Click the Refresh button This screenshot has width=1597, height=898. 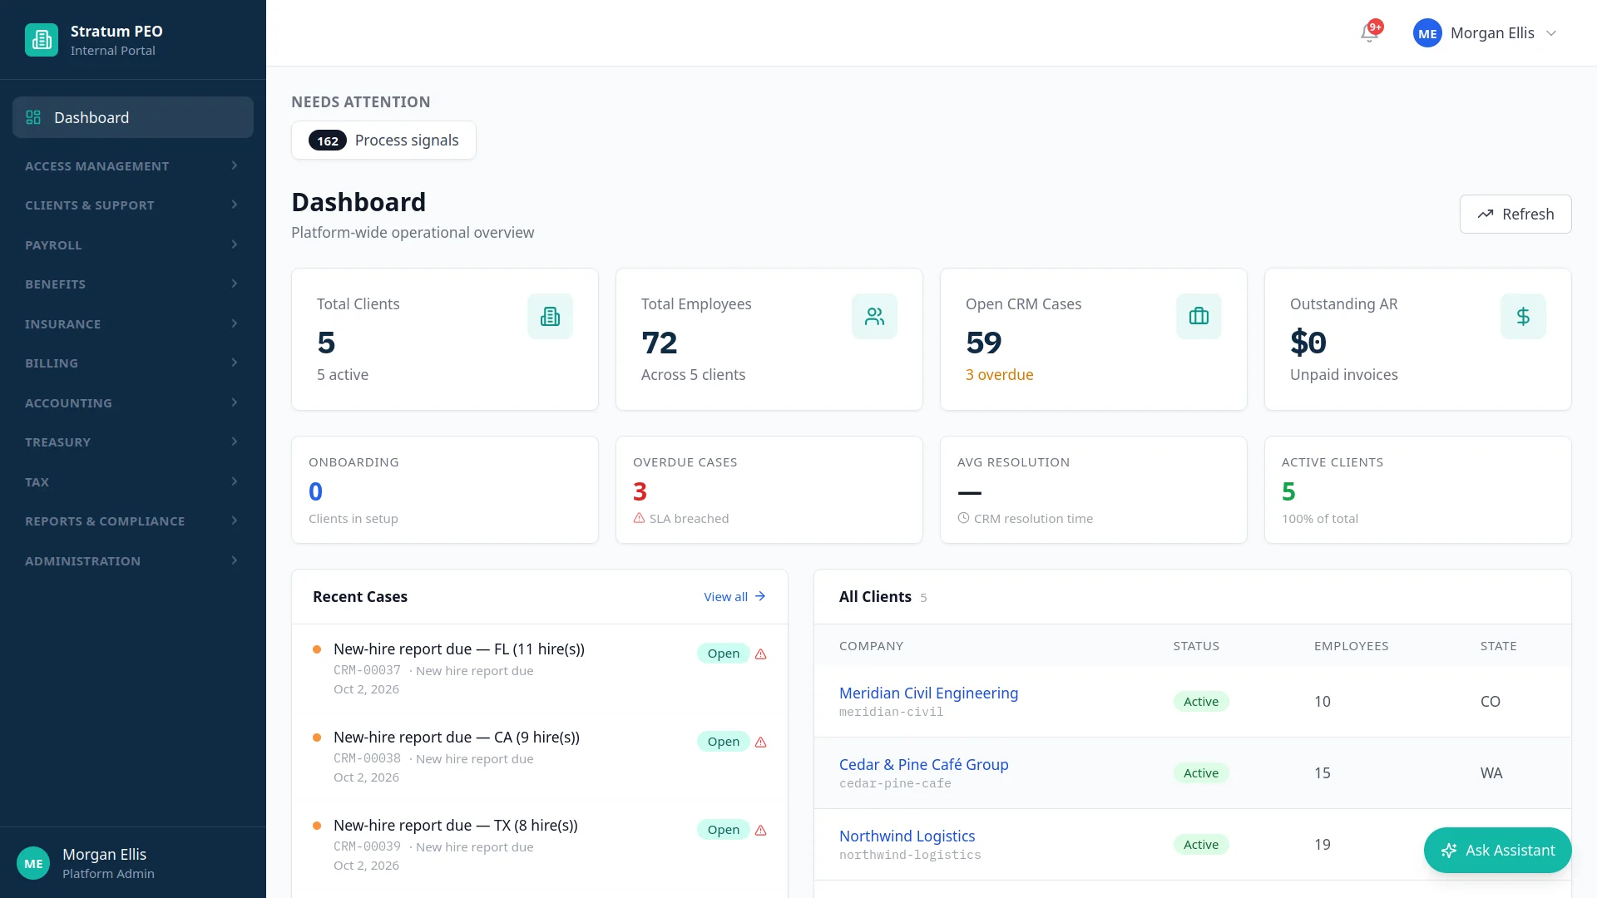(x=1515, y=214)
